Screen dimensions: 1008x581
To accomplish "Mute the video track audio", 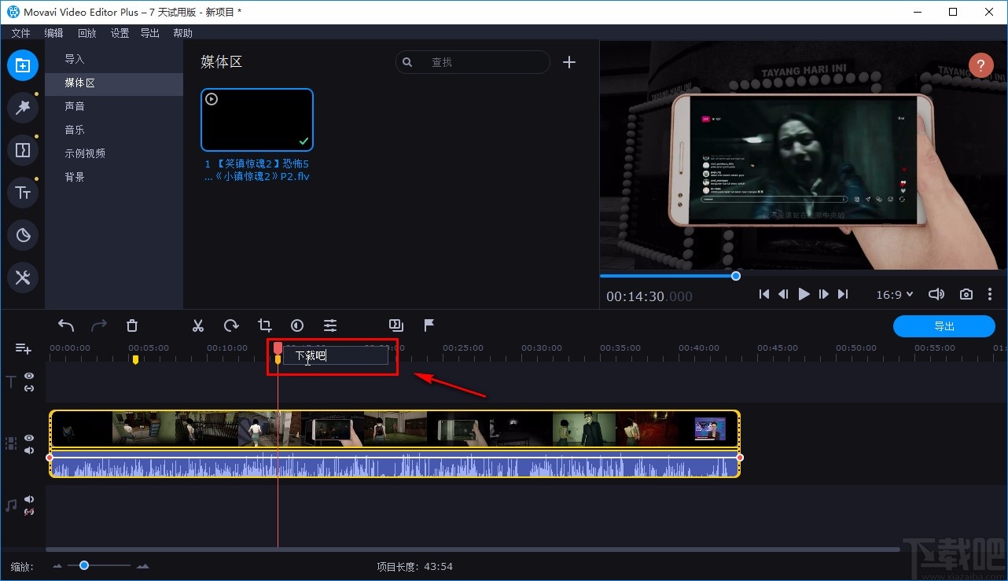I will tap(29, 450).
